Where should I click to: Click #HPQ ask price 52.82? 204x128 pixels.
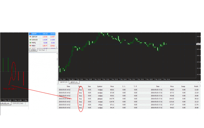53,43
